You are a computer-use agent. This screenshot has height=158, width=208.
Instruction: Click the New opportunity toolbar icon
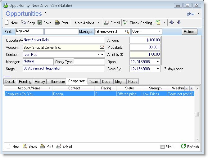tap(7, 23)
